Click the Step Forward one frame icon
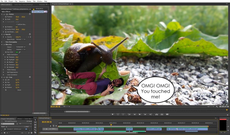230x135 pixels. click(x=145, y=114)
